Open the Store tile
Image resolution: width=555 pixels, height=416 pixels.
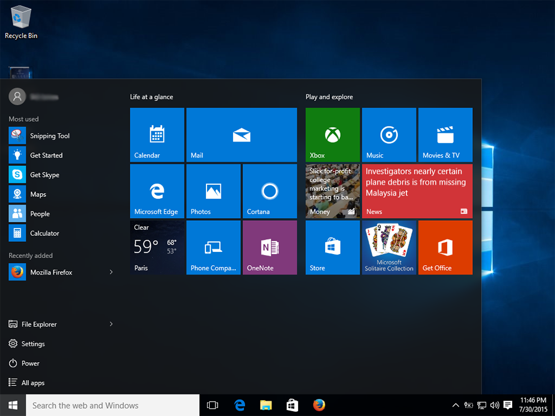tap(332, 247)
